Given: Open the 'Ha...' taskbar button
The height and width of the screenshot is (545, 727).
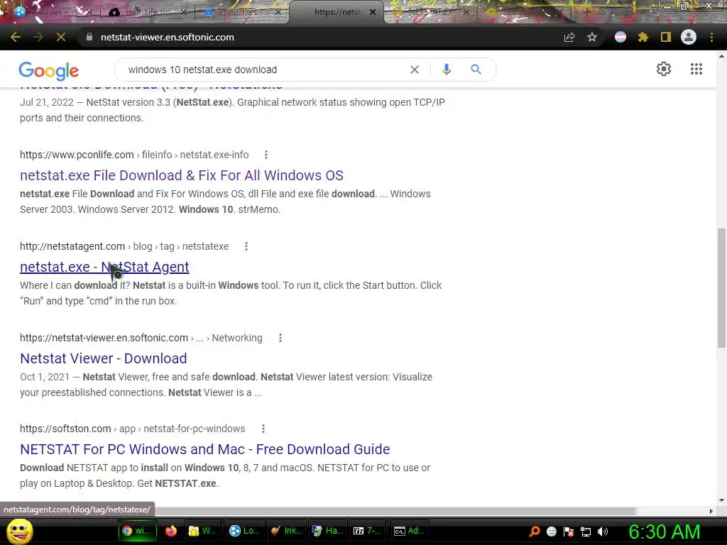Looking at the screenshot, I should 327,531.
